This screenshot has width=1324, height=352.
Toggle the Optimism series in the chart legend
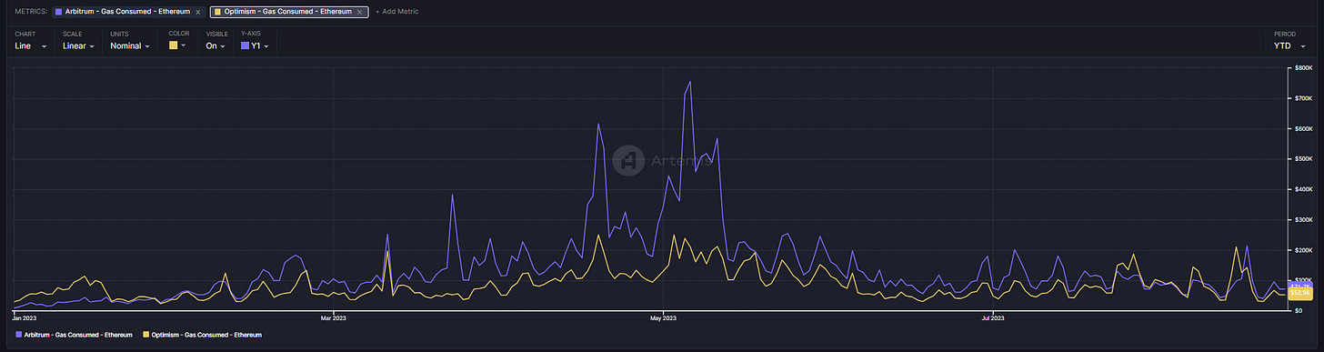203,335
